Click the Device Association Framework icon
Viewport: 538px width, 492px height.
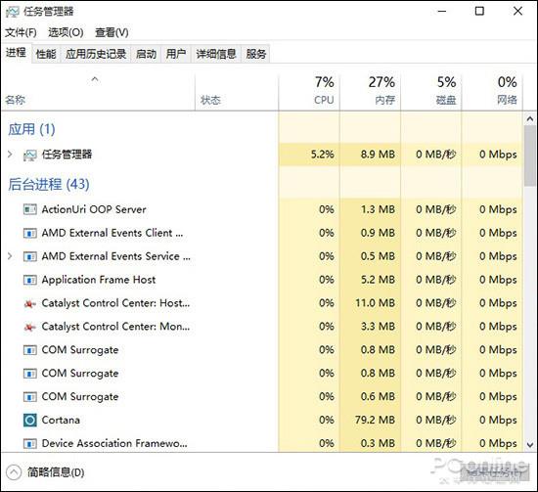click(30, 444)
